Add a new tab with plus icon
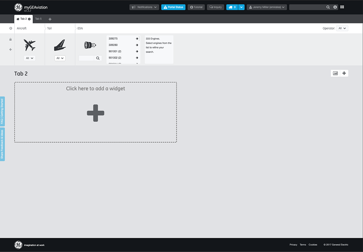 click(50, 19)
